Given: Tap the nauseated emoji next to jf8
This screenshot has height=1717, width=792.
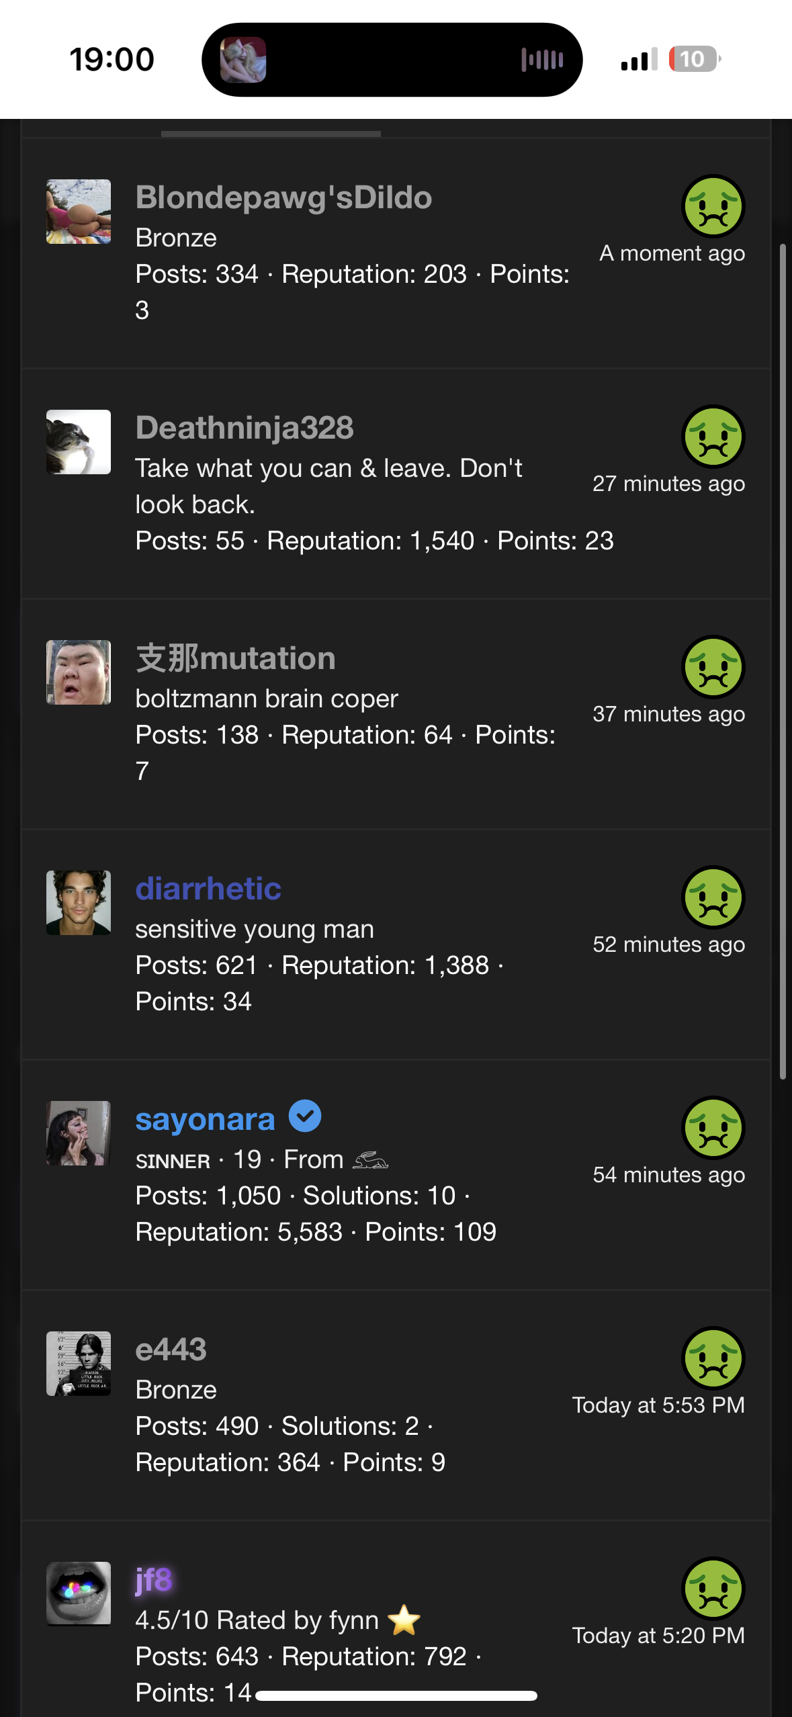Looking at the screenshot, I should pyautogui.click(x=713, y=1589).
